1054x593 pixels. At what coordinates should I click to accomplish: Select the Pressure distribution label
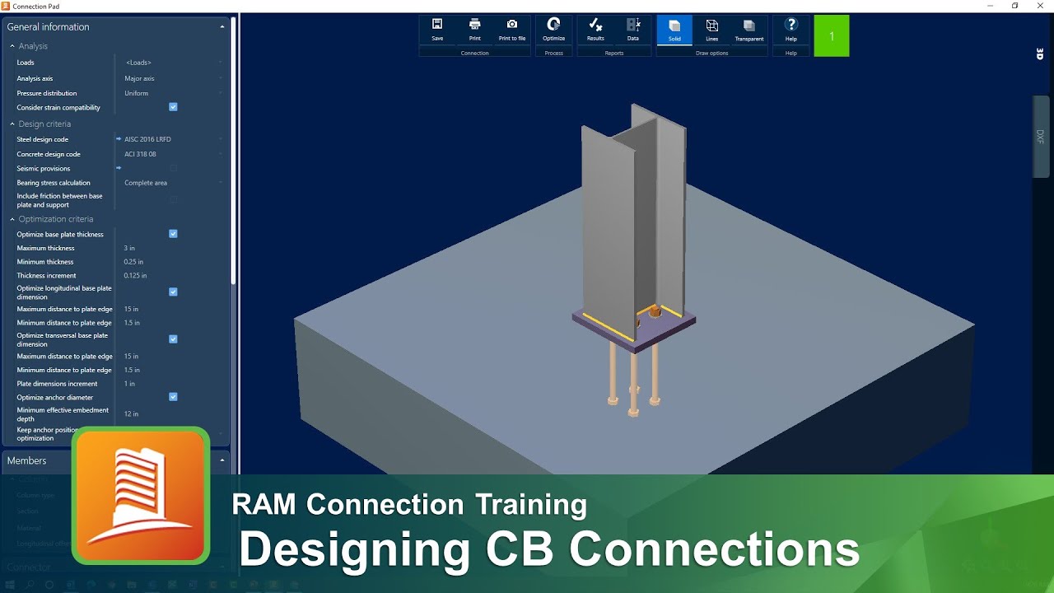47,93
